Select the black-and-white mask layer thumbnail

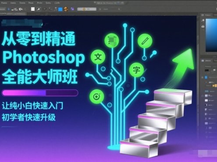pyautogui.click(x=206, y=105)
